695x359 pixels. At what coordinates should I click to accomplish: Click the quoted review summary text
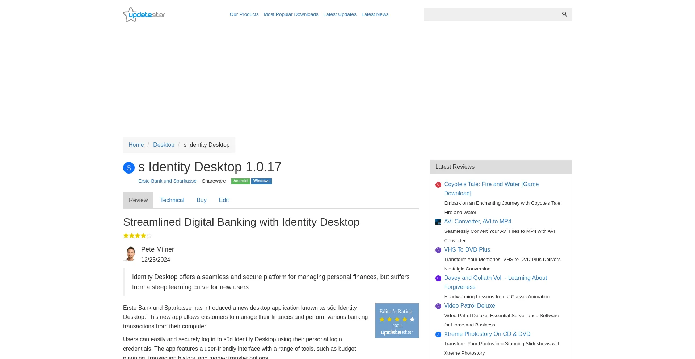[x=271, y=282]
